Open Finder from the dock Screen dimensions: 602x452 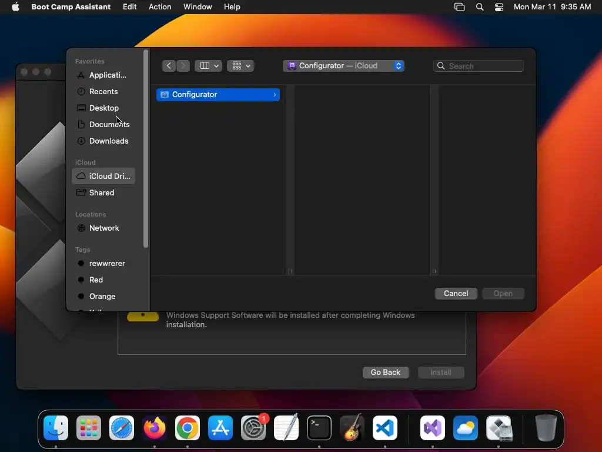56,428
